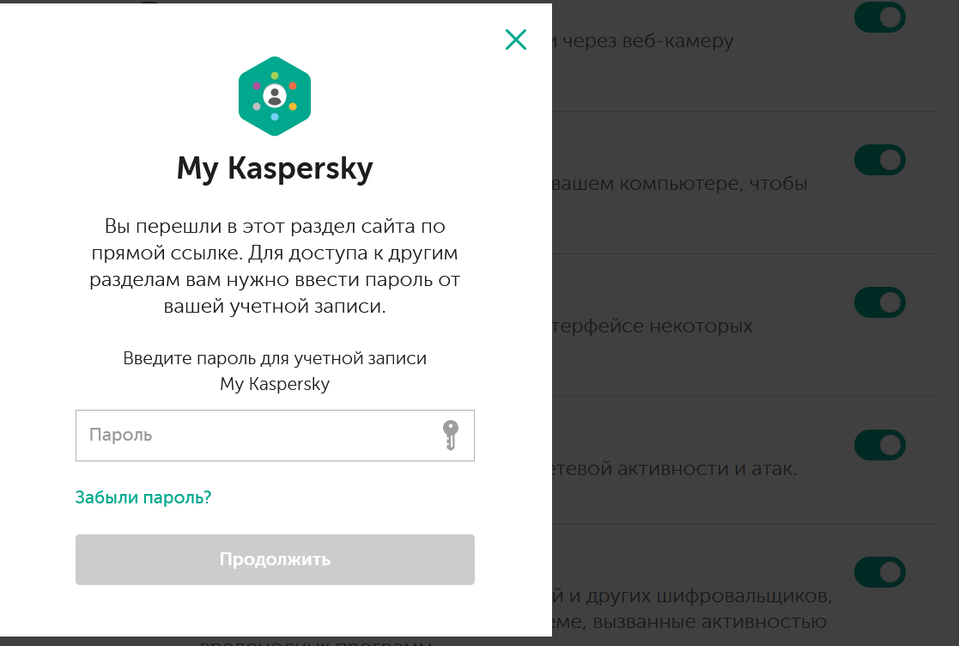Image resolution: width=959 pixels, height=646 pixels.
Task: Close the My Kaspersky password dialog
Action: point(516,40)
